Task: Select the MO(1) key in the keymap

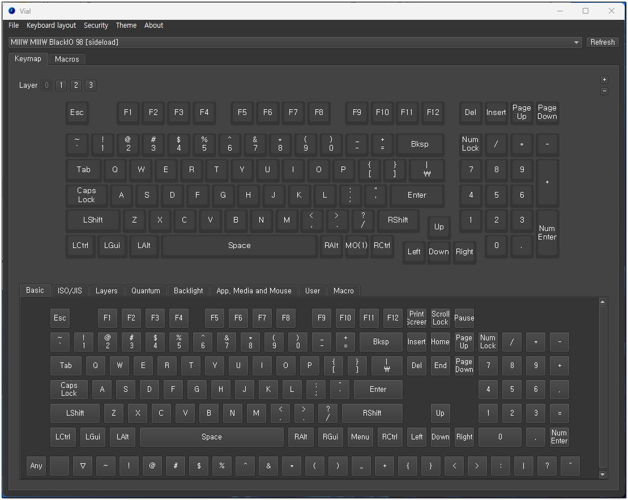Action: (x=357, y=246)
